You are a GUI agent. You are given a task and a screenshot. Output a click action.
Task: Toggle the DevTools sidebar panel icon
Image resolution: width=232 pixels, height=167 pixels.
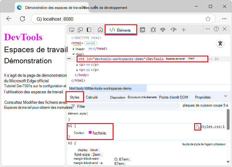click(89, 30)
